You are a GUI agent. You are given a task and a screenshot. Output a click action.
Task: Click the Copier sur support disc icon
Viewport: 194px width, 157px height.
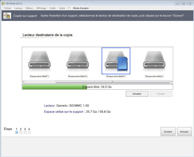(x=7, y=16)
